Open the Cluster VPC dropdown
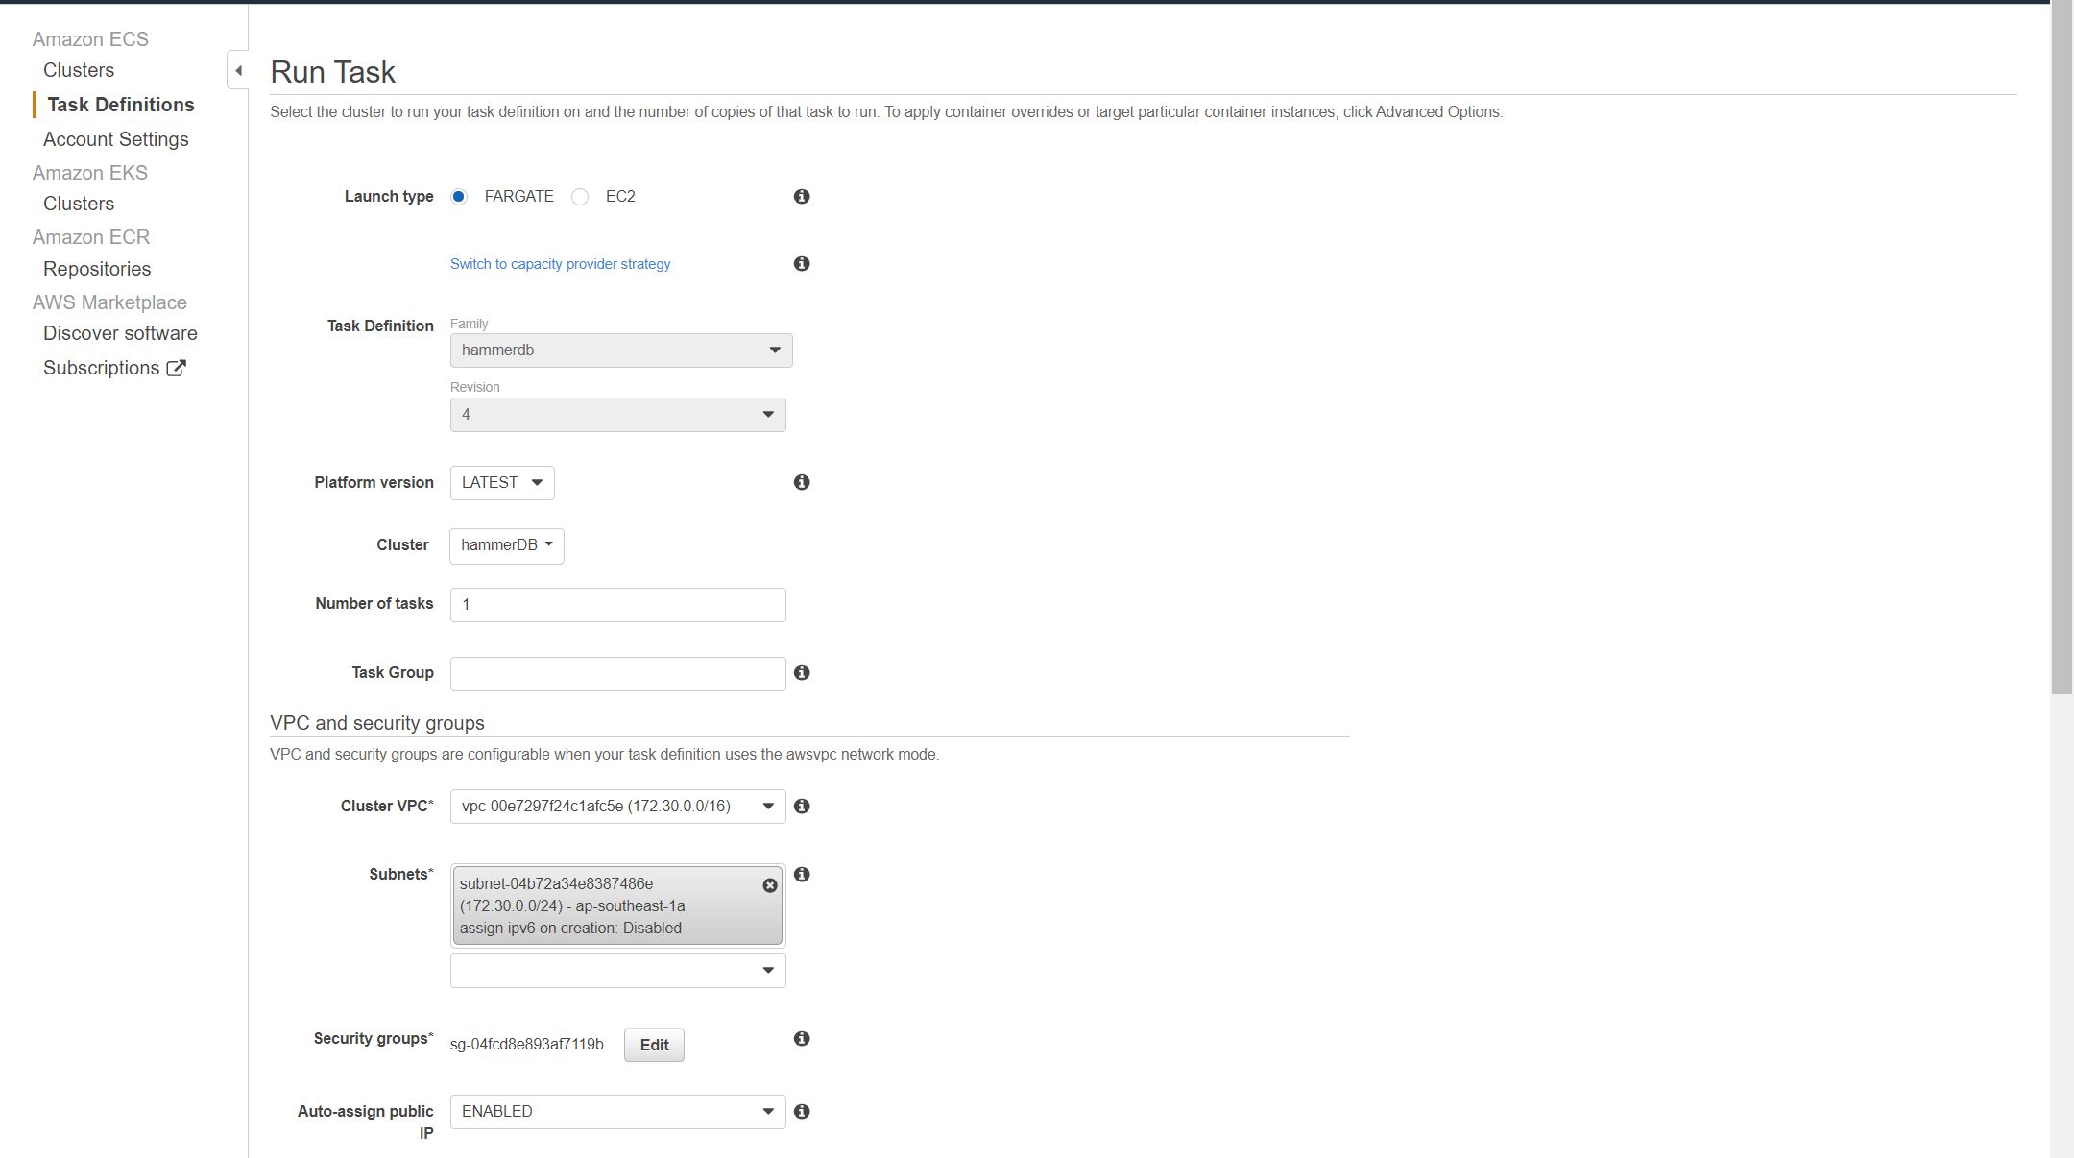2074x1158 pixels. tap(617, 807)
